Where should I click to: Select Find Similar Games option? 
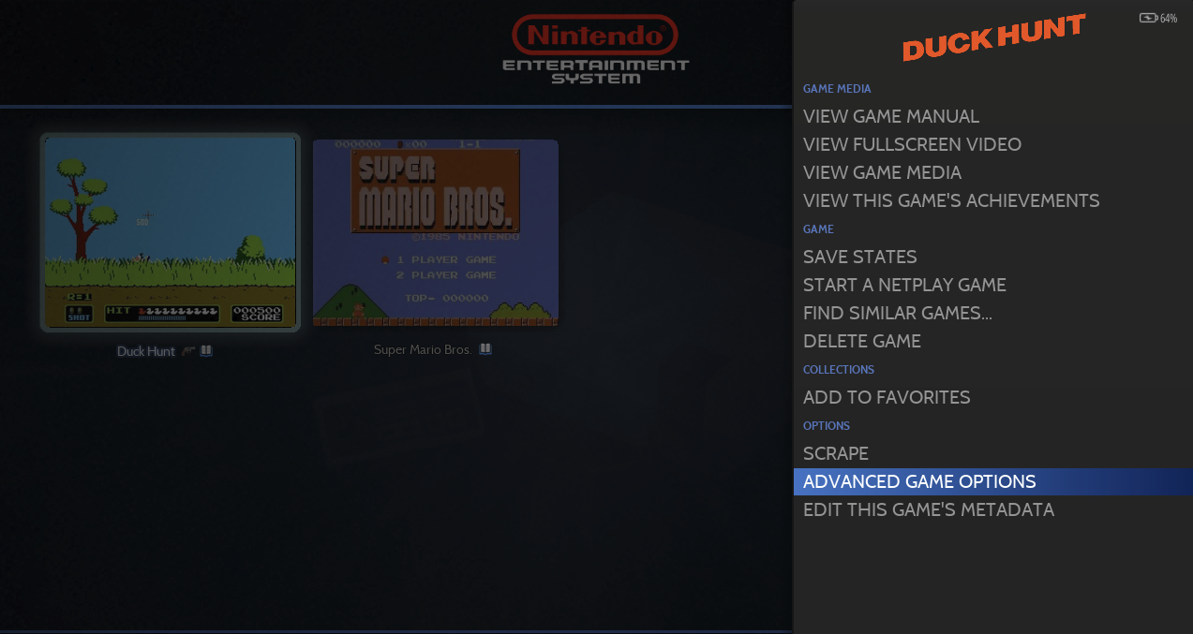[897, 313]
